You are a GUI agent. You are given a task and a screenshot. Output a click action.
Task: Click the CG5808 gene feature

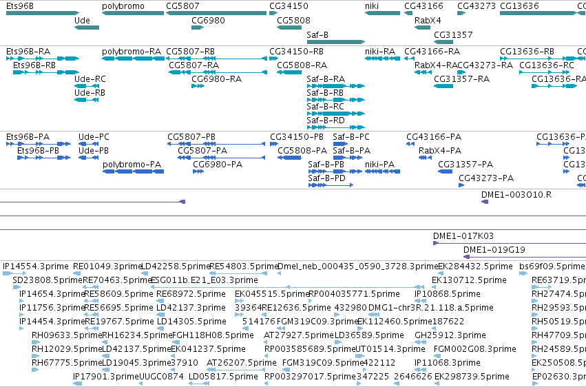coord(289,28)
